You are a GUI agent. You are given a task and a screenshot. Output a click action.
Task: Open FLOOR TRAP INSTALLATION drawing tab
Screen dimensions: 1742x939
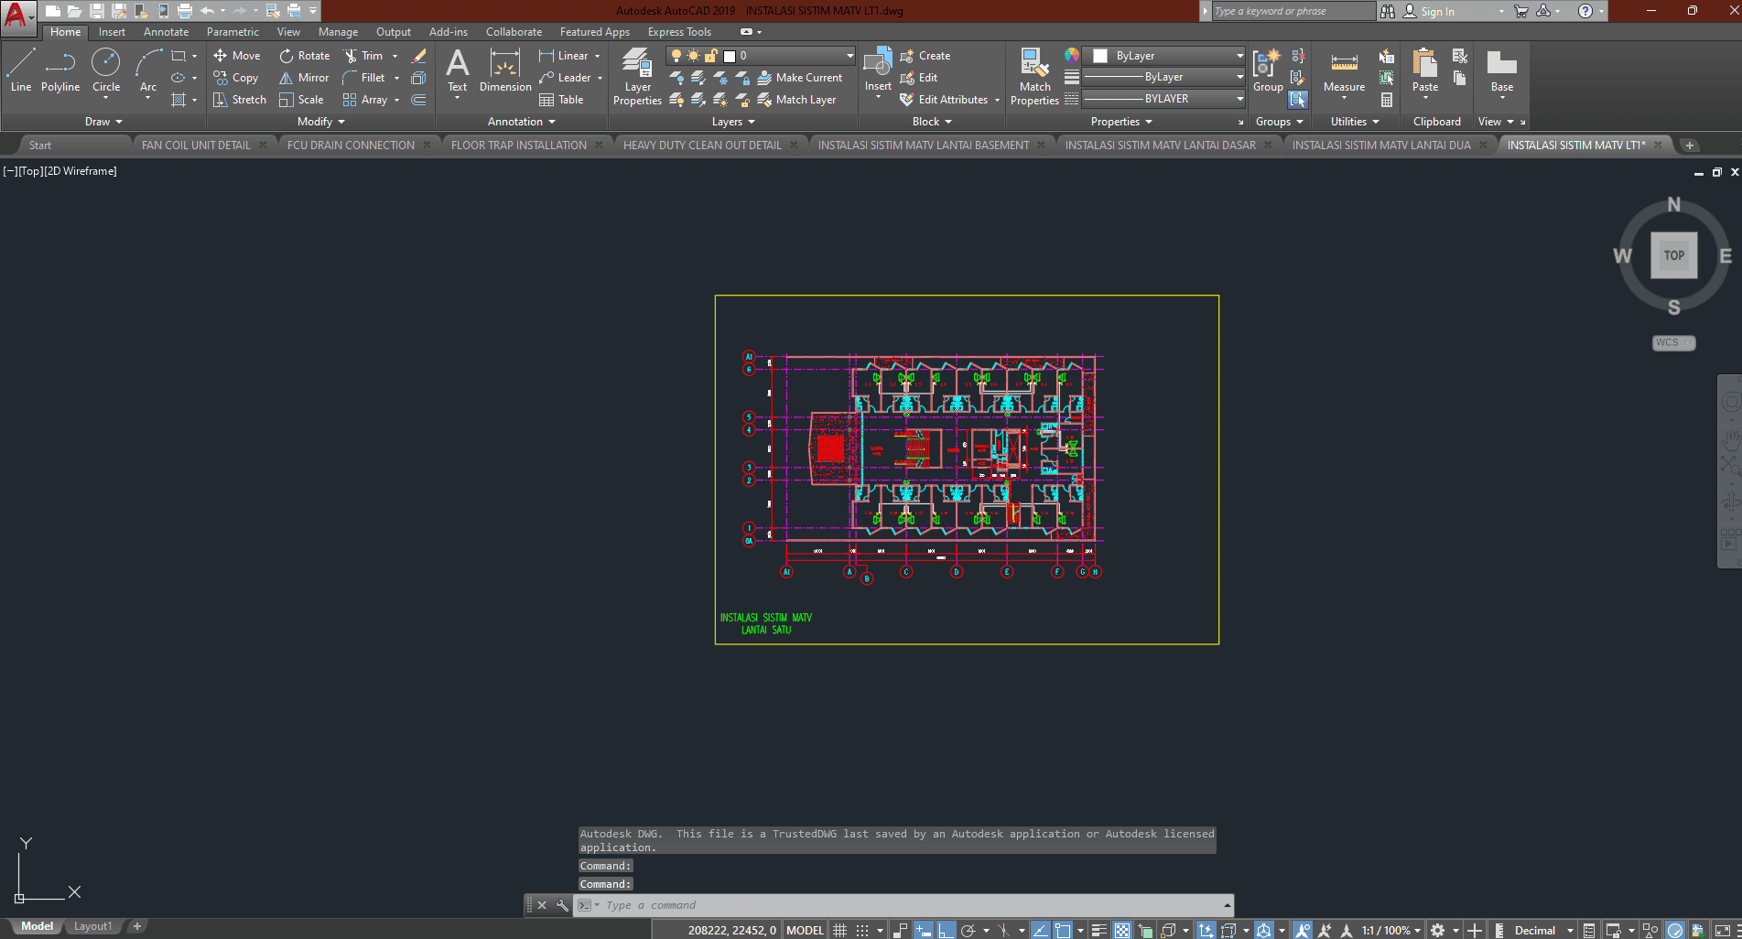pos(518,145)
